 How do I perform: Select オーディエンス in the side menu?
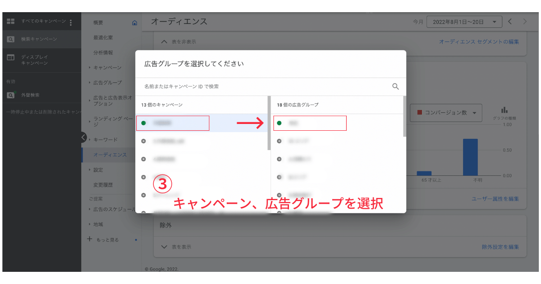pyautogui.click(x=110, y=155)
